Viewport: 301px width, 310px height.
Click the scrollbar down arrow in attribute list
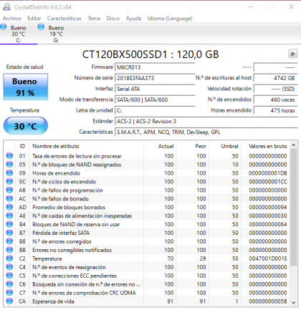tap(294, 302)
